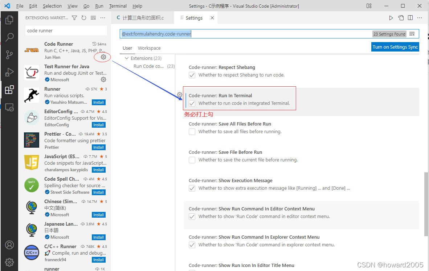This screenshot has width=429, height=271.
Task: Open the Explorer view in activity bar
Action: (x=9, y=20)
